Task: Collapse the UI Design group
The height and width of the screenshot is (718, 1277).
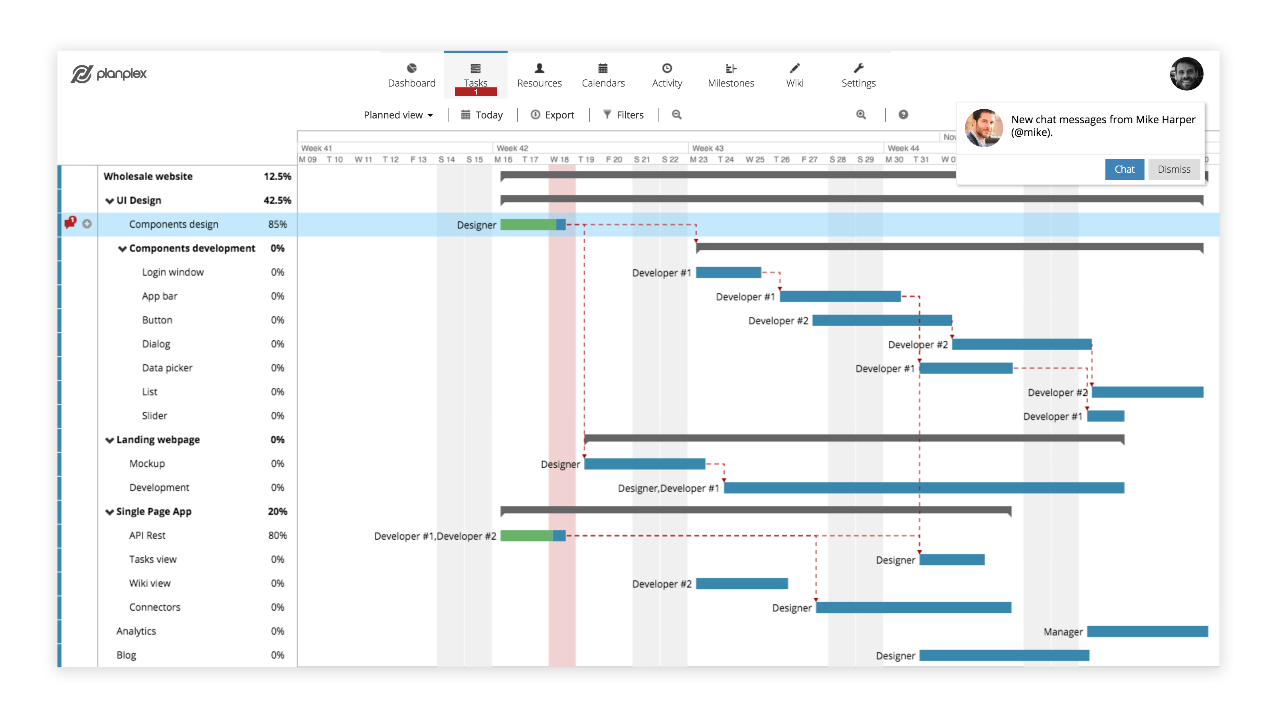Action: point(110,201)
